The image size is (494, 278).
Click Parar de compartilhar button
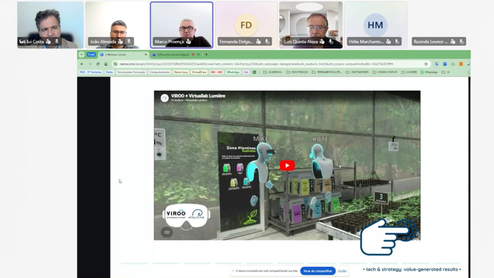pyautogui.click(x=318, y=271)
